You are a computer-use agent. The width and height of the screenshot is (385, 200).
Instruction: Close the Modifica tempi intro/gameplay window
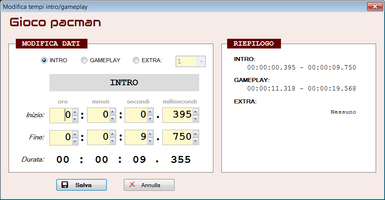coord(375,6)
